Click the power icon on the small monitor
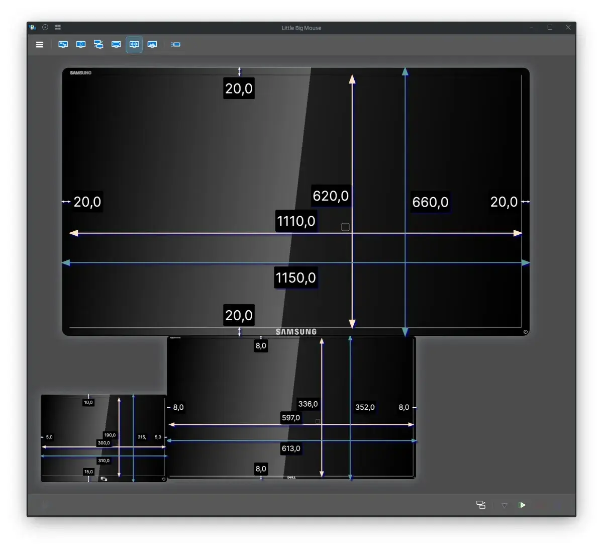The height and width of the screenshot is (549, 603). tap(164, 479)
